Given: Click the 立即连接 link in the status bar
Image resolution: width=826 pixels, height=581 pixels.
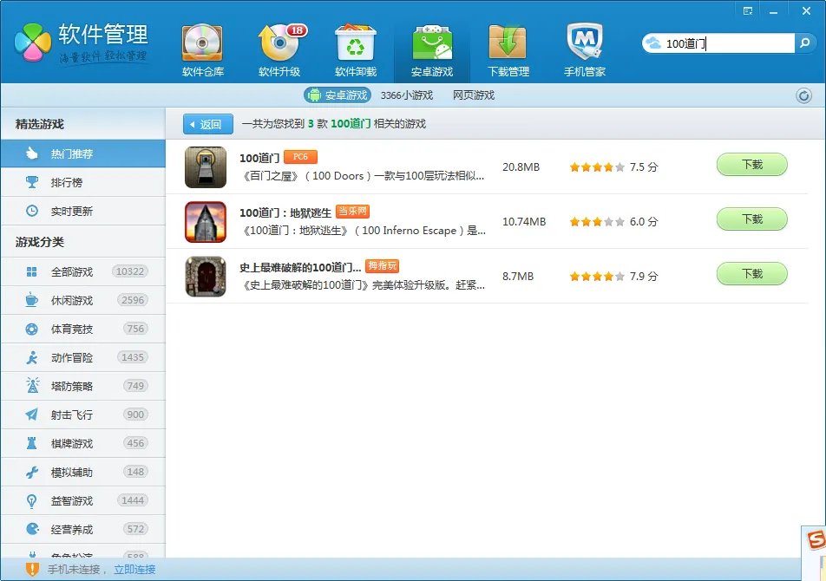Looking at the screenshot, I should point(134,570).
